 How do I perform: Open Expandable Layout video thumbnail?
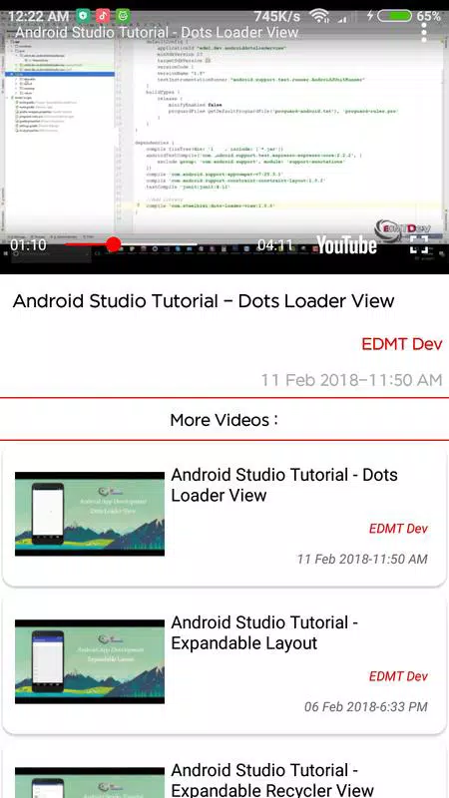pos(90,661)
